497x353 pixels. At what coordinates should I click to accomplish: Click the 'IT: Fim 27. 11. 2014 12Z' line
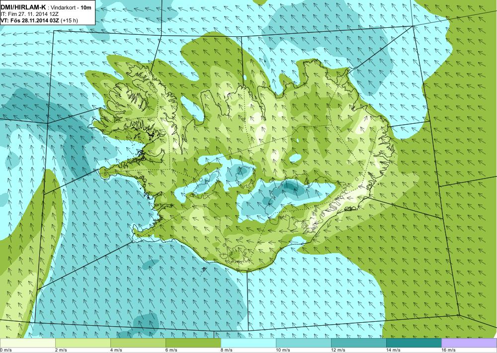point(30,14)
